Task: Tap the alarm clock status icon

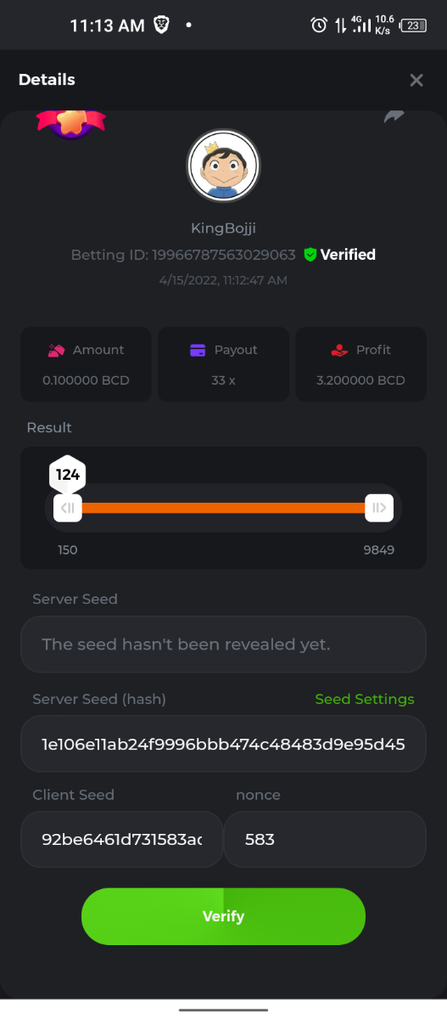Action: [x=319, y=25]
